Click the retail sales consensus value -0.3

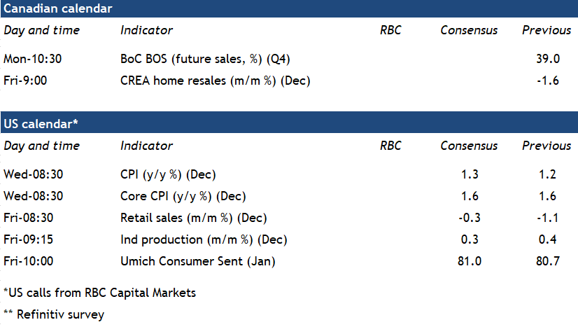click(x=469, y=218)
